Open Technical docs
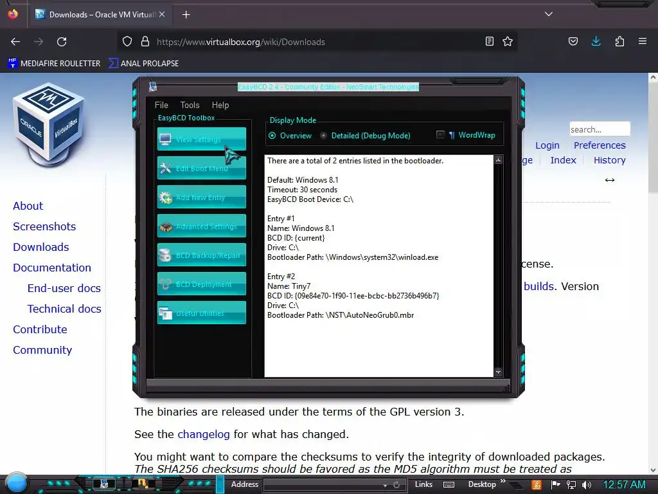Viewport: 658px width, 494px height. click(x=64, y=309)
